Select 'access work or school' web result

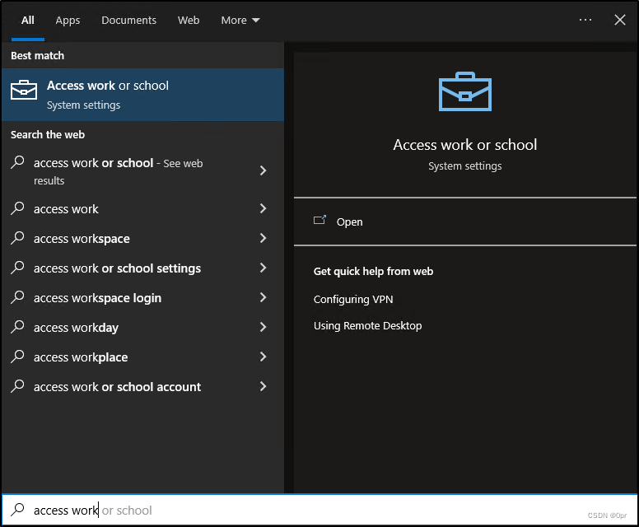pos(142,170)
